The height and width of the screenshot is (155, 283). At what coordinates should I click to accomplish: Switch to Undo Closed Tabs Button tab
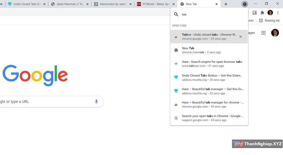[27, 4]
